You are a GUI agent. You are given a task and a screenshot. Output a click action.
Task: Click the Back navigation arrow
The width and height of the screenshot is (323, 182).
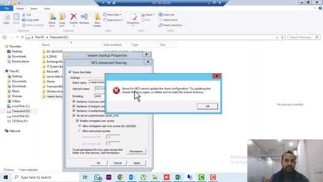click(x=5, y=37)
